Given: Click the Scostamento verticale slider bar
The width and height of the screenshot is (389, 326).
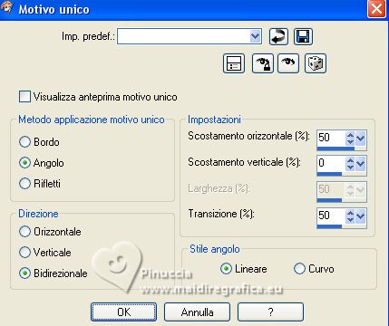Looking at the screenshot, I should tap(342, 174).
